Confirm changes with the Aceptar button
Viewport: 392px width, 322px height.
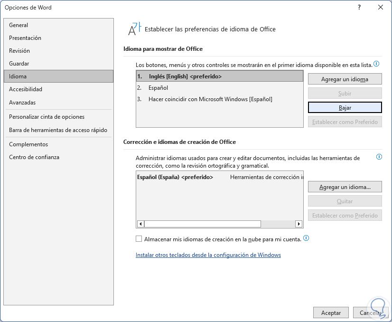click(x=331, y=313)
